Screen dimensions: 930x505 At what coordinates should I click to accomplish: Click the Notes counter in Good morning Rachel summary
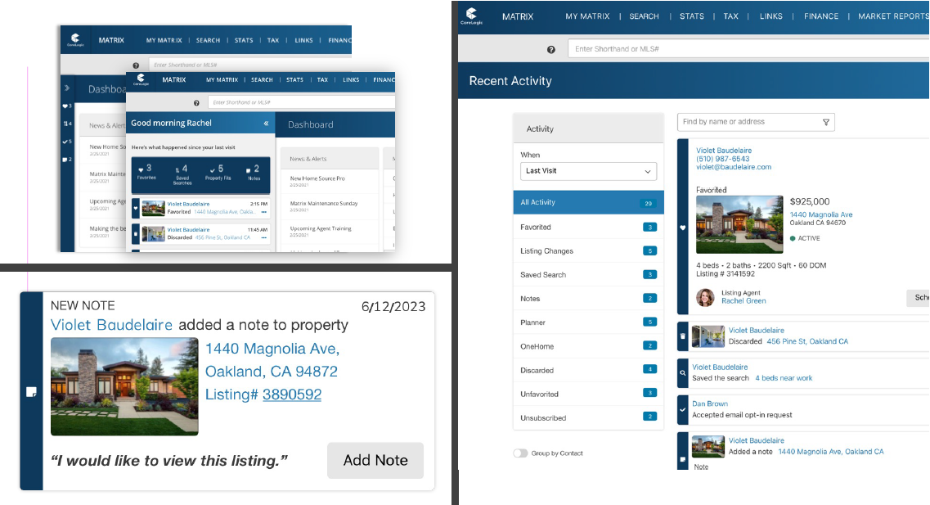(x=253, y=172)
